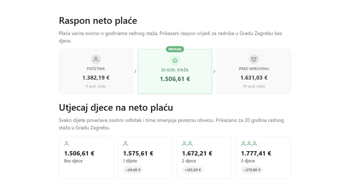Click the +270,80 € pill under 3 djece
The height and width of the screenshot is (194, 346).
tap(251, 170)
